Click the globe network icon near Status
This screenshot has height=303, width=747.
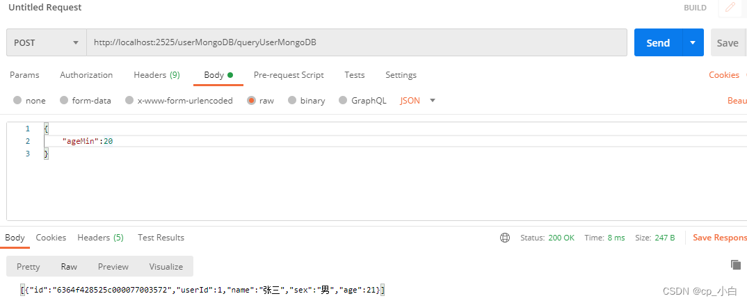[505, 238]
